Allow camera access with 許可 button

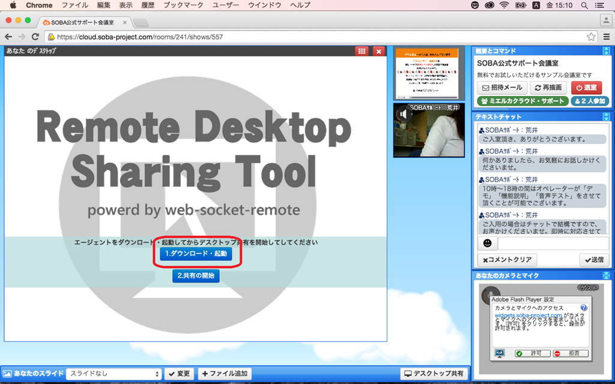(533, 353)
